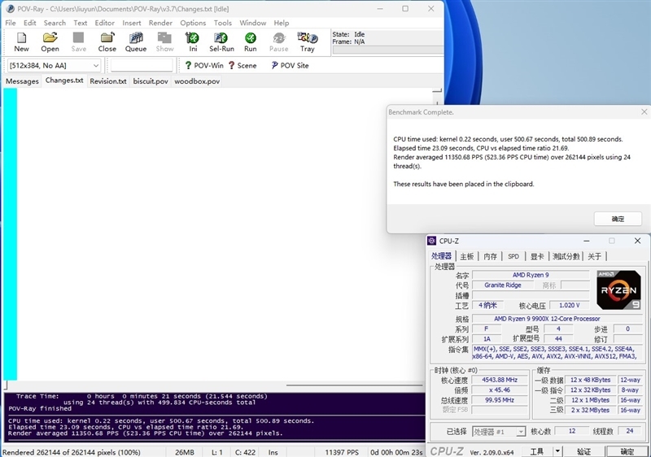Open the tools dropdown arrow in CPU-Z
Screen dimensions: 651x457
coord(557,451)
